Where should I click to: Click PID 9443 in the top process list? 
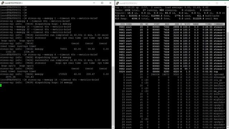(x=122, y=33)
